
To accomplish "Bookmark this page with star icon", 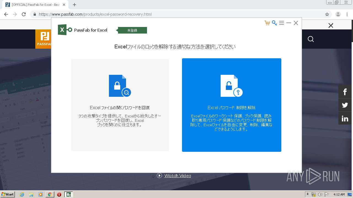I will pos(327,14).
